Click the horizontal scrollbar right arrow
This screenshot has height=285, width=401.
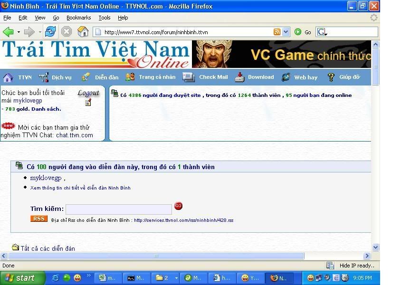click(367, 256)
